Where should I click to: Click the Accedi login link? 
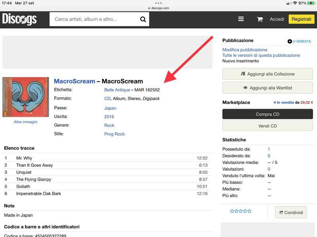coord(277,19)
